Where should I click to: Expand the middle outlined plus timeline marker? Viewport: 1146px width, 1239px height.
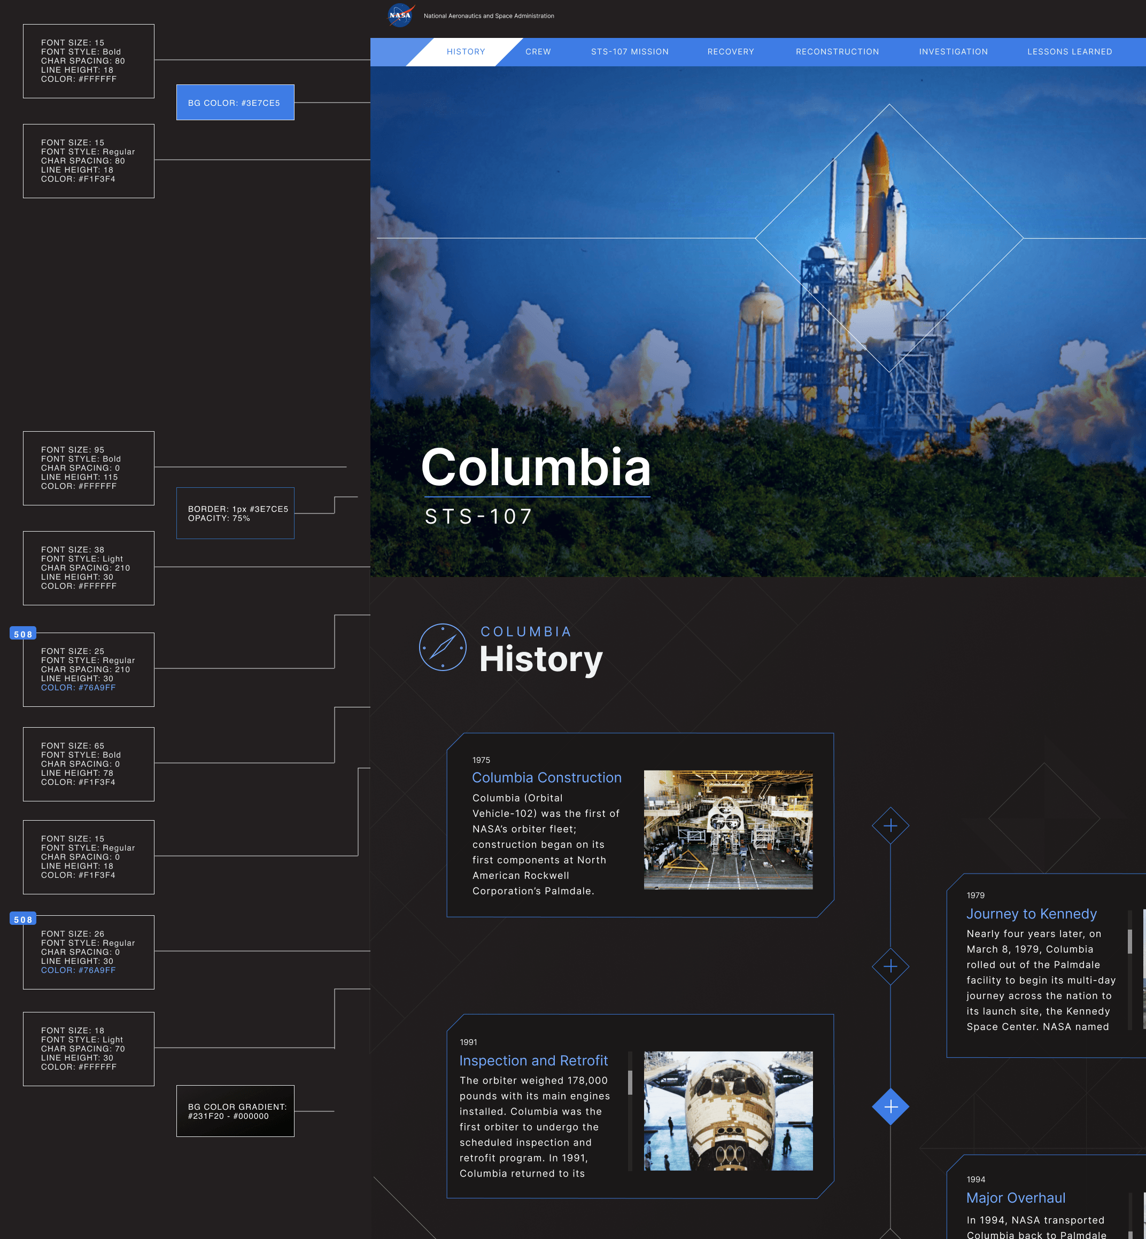(x=891, y=967)
